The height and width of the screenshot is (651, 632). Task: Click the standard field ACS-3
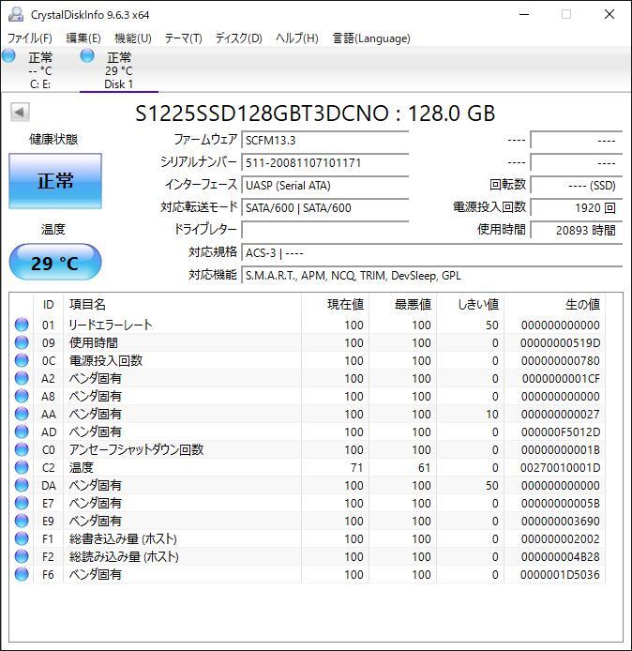coord(431,253)
